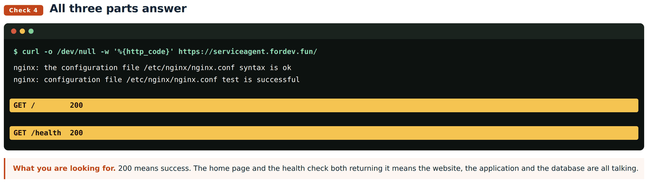Click the 'What you are looking for.' label
This screenshot has width=648, height=183.
[64, 168]
